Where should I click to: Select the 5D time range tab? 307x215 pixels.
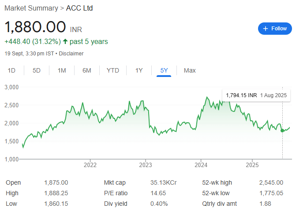[x=37, y=70]
